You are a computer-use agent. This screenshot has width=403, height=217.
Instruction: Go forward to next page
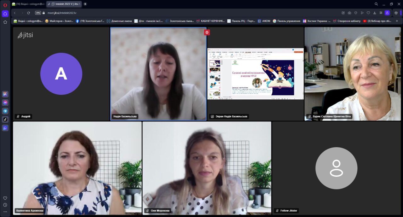pos(22,13)
